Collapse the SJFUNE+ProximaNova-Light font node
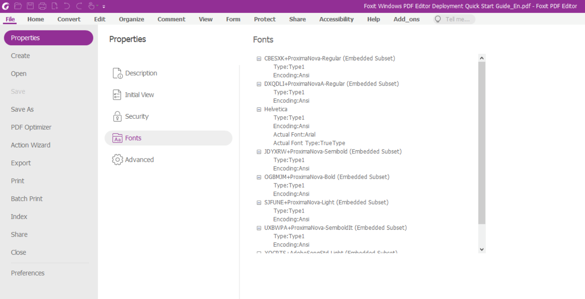The image size is (585, 299). point(259,202)
